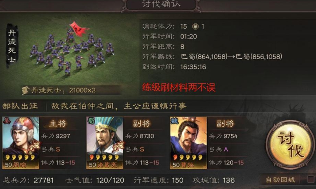
Task: Click the red banner flag over the enemy troops
Action: click(79, 29)
